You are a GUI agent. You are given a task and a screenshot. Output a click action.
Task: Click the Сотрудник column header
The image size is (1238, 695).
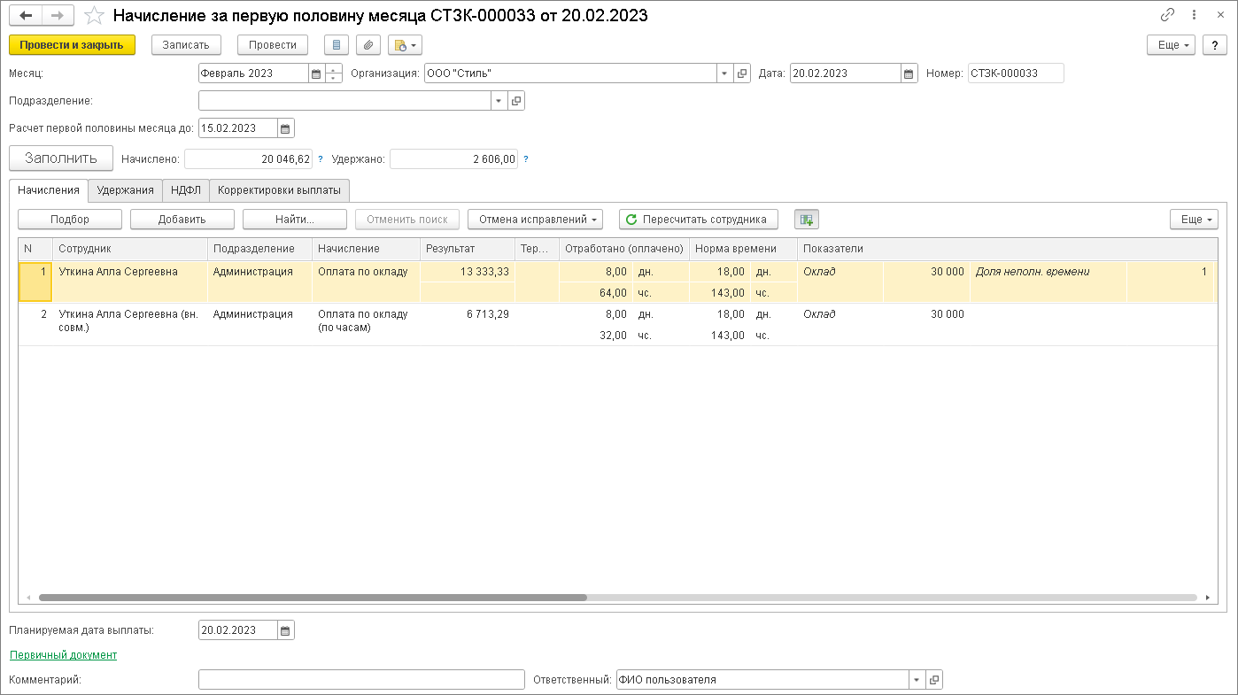click(x=130, y=249)
